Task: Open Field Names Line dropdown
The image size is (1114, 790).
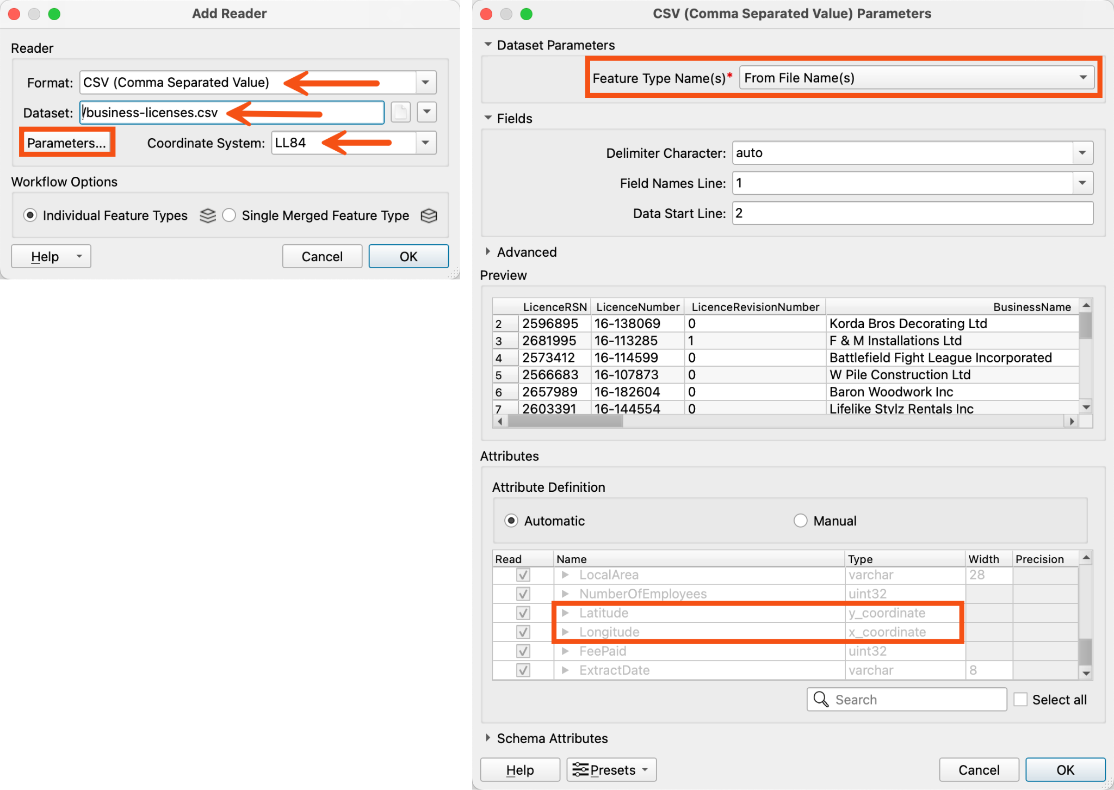Action: [x=1082, y=183]
